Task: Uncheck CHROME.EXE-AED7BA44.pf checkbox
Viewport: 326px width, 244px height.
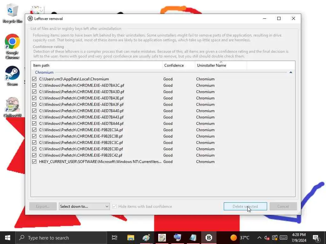Action: pyautogui.click(x=34, y=124)
